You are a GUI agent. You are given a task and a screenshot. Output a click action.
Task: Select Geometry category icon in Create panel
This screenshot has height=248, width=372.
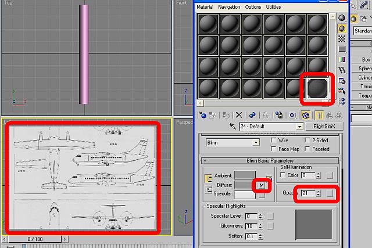(x=353, y=19)
